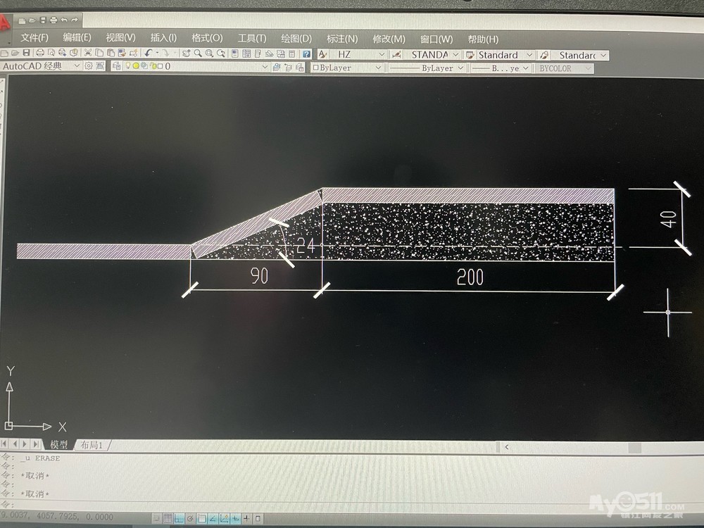The width and height of the screenshot is (704, 528).
Task: Click the 模型 model tab
Action: point(59,445)
